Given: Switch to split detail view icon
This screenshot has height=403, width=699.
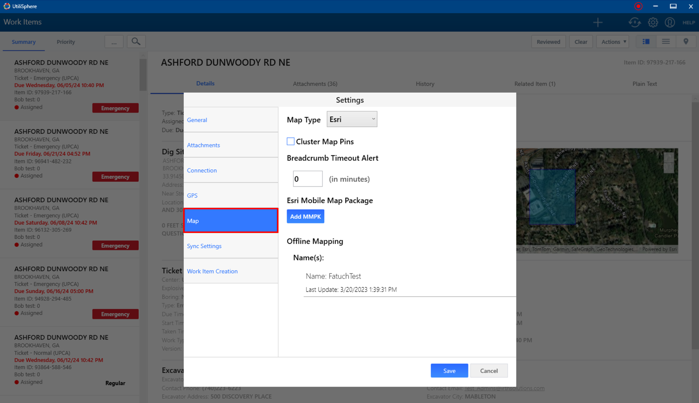Looking at the screenshot, I should (646, 41).
